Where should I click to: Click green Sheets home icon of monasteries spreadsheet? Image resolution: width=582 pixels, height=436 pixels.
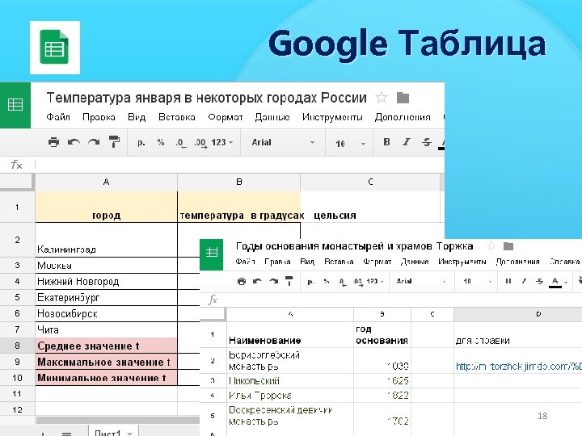click(211, 254)
